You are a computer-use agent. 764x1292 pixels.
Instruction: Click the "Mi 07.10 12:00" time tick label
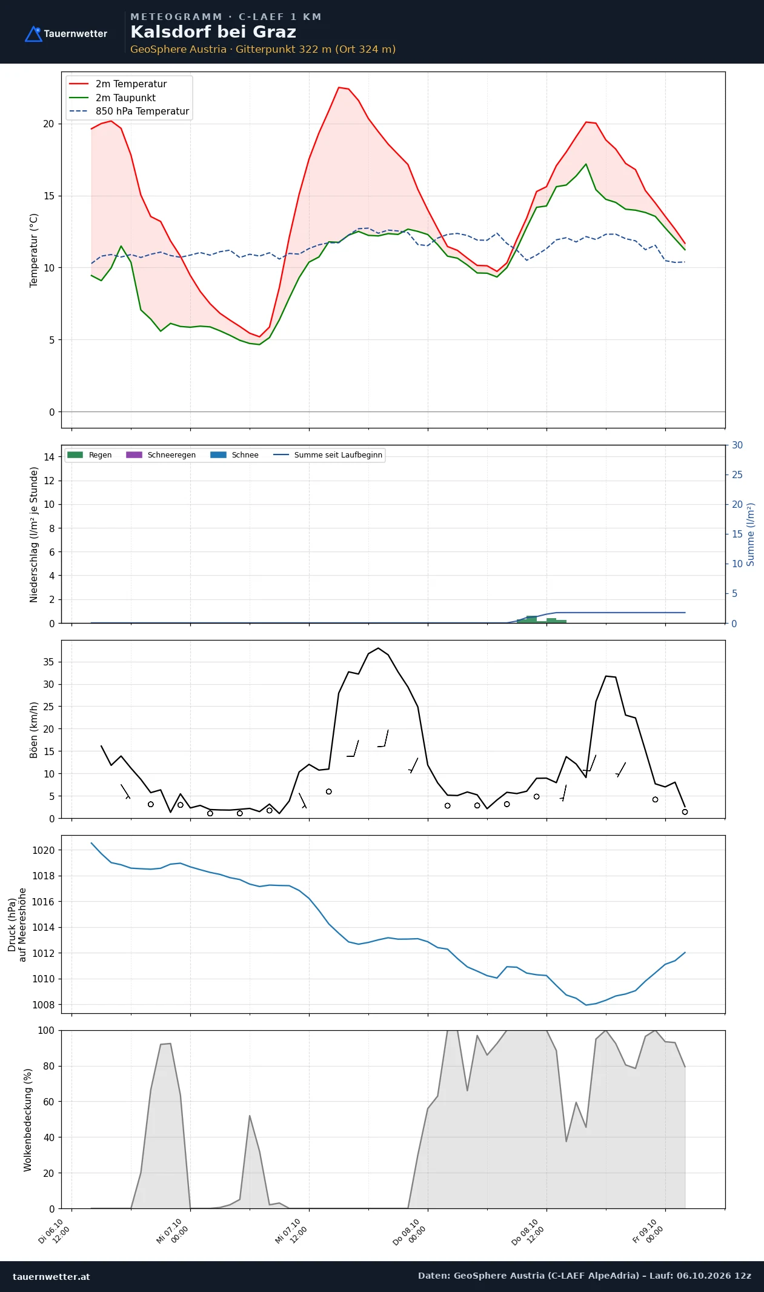pos(291,1232)
